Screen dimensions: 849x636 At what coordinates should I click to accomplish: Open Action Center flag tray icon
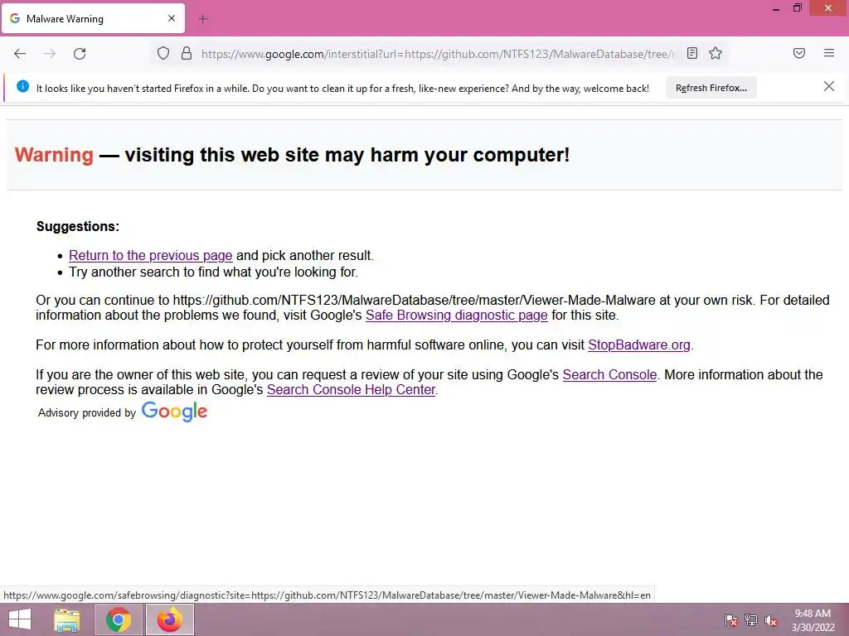[x=730, y=619]
